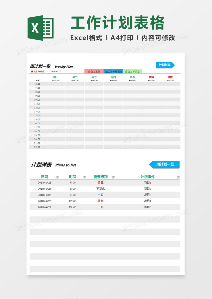Select the red 红色为紧急 legend swatch

pos(94,72)
